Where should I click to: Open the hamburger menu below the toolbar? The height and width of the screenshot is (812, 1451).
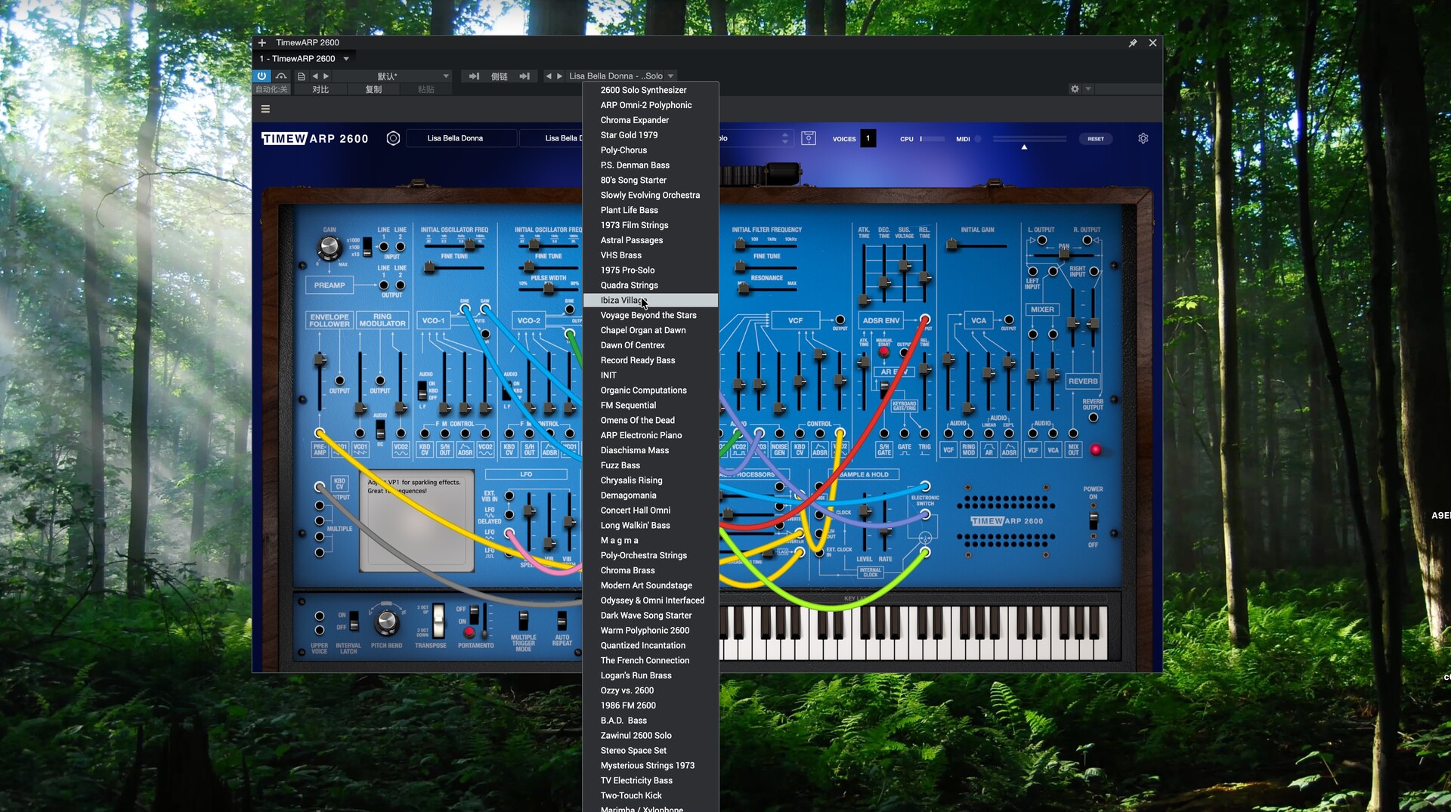tap(265, 109)
